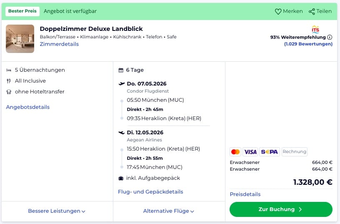Click the Do. 07.05.2026 outbound date
The width and height of the screenshot is (340, 224).
click(x=147, y=84)
